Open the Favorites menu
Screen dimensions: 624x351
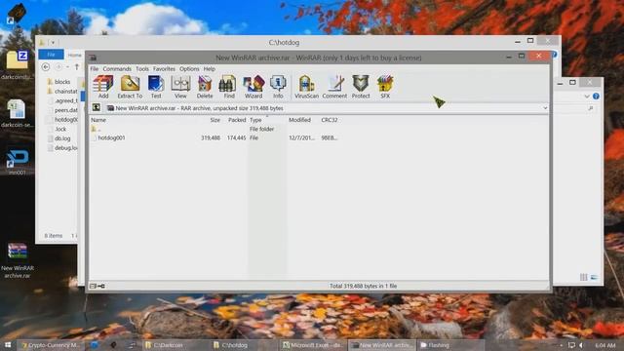point(164,69)
